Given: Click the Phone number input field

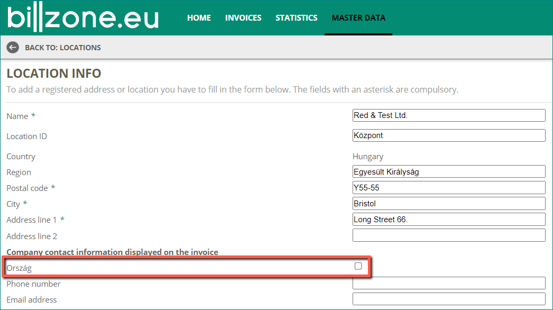Looking at the screenshot, I should [x=449, y=283].
